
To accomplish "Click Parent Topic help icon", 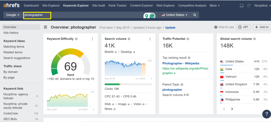I will [x=182, y=84].
